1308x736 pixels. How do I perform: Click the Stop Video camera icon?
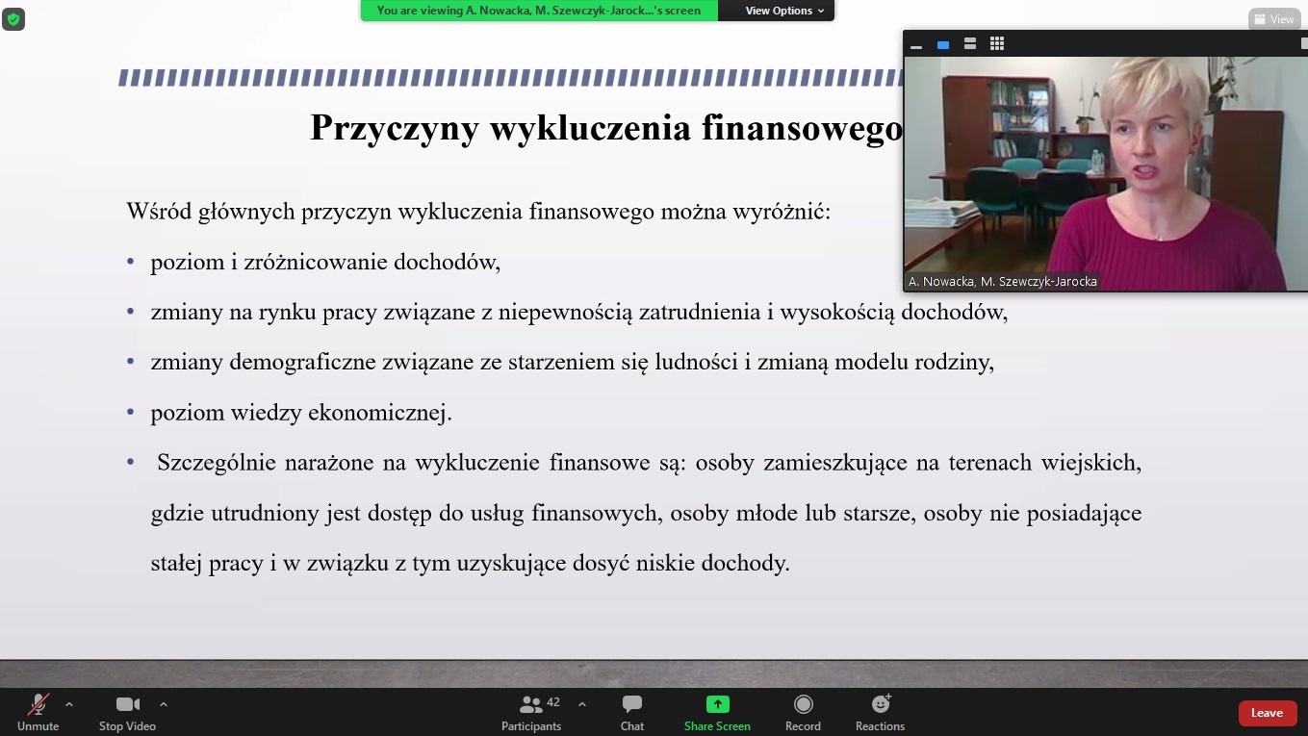(x=127, y=704)
